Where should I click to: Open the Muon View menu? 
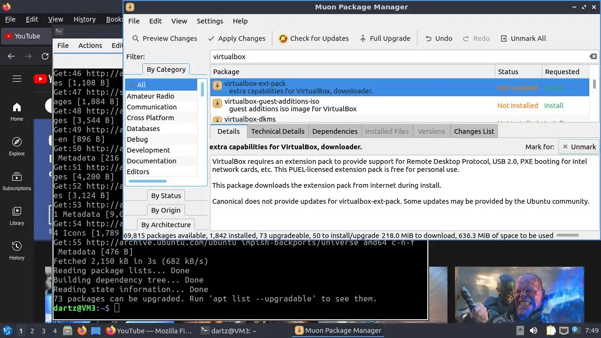pos(179,21)
